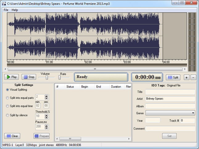
Task: Increase the Threshold percent spinner value
Action: [x=47, y=115]
